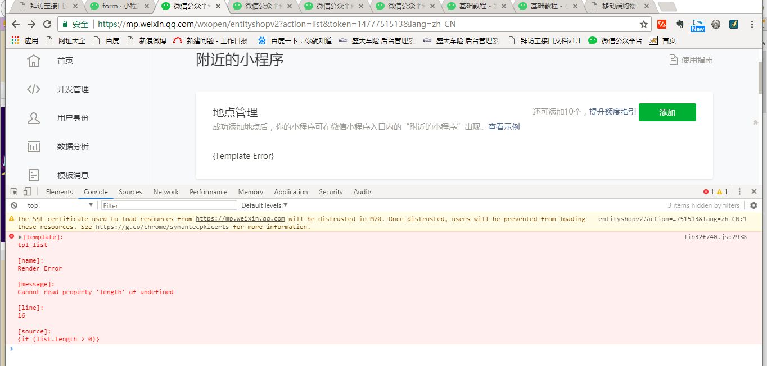The width and height of the screenshot is (767, 366).
Task: Click the 数据分析 chart icon
Action: 34,147
